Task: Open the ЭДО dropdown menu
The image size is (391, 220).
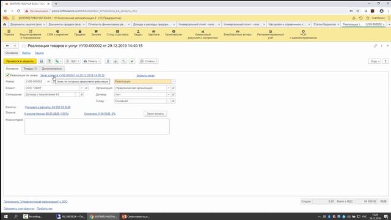Action: click(x=73, y=61)
